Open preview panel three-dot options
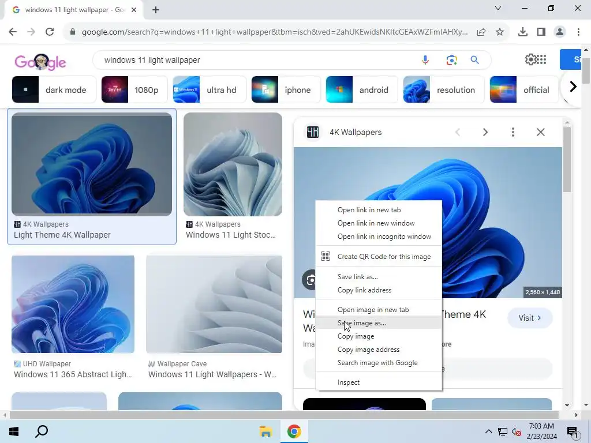The width and height of the screenshot is (591, 443). pos(513,132)
